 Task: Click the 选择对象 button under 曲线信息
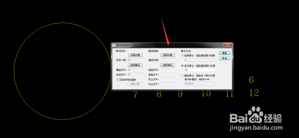168,55
